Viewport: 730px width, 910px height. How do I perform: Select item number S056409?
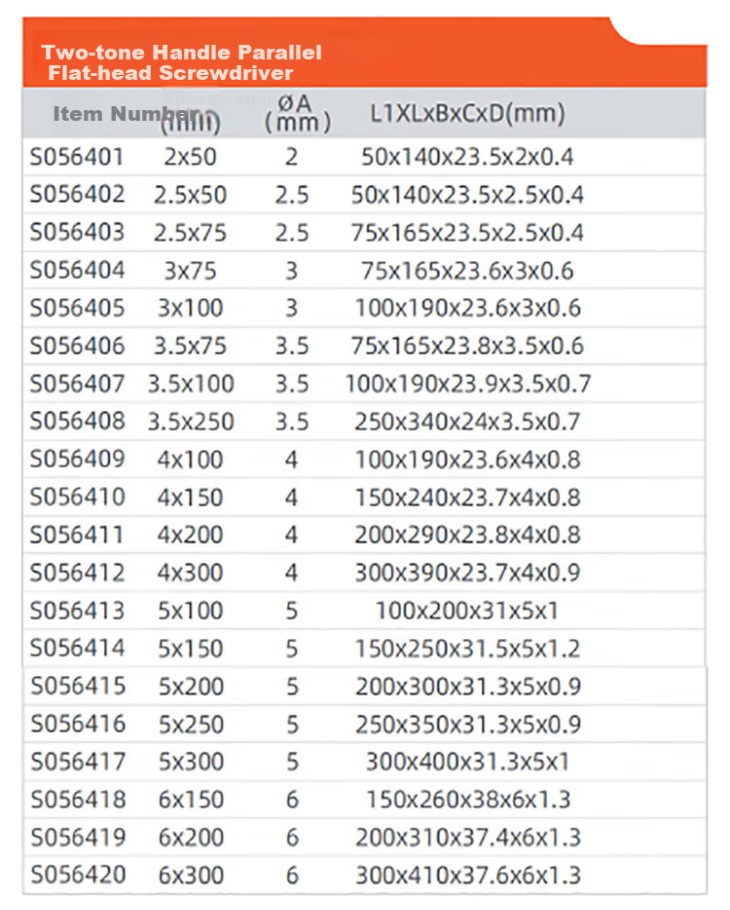click(x=77, y=459)
